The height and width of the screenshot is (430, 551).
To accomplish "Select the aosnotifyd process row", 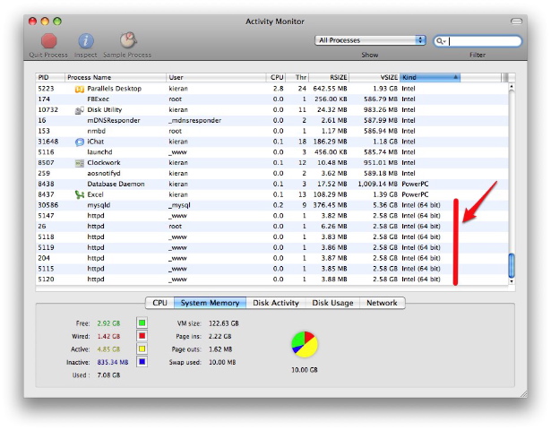I will [272, 174].
